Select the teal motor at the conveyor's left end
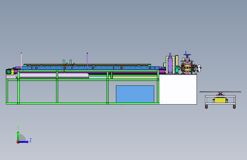Image resolution: width=247 pixels, height=160 pixels. 9,72
